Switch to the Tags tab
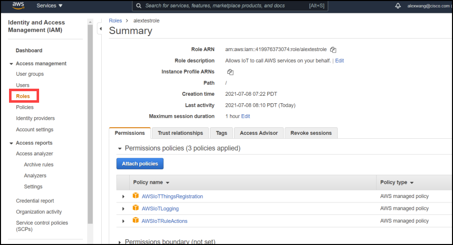The height and width of the screenshot is (245, 453). (x=221, y=133)
